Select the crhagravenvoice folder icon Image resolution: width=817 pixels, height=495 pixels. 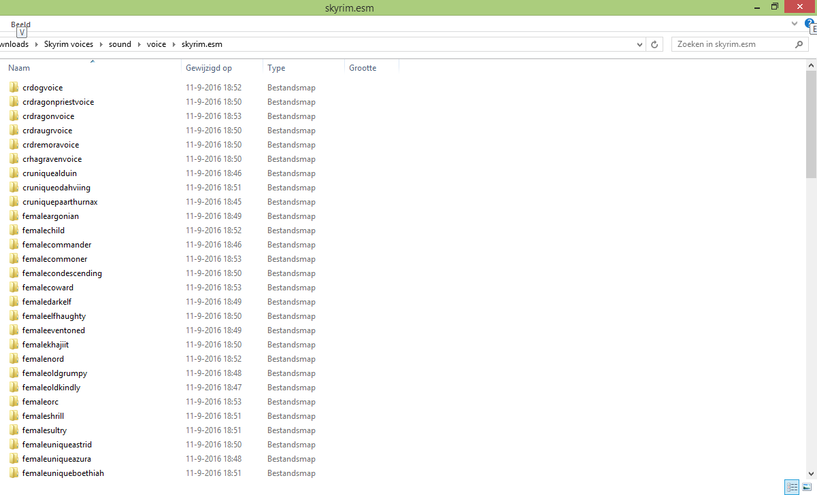[14, 159]
